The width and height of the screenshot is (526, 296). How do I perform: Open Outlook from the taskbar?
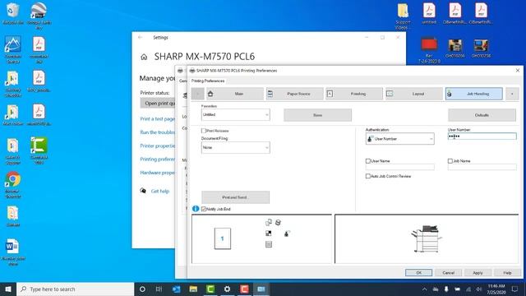pos(176,289)
